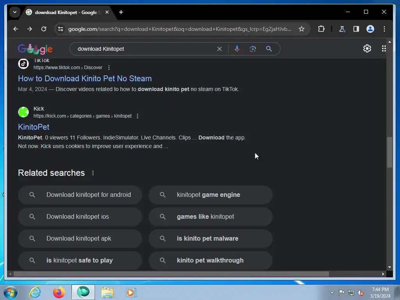
Task: Open the taskbar clock 7:44 PM
Action: click(x=380, y=293)
